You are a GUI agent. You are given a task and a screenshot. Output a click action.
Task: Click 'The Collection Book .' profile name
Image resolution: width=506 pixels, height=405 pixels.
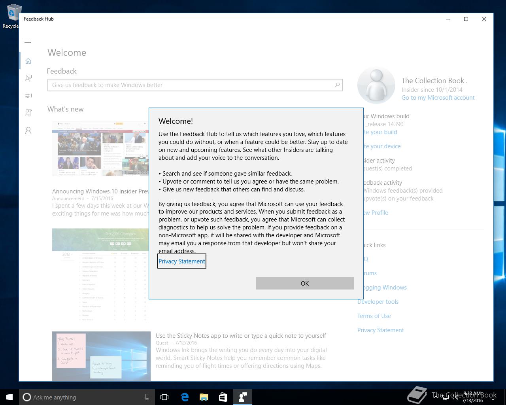[434, 81]
